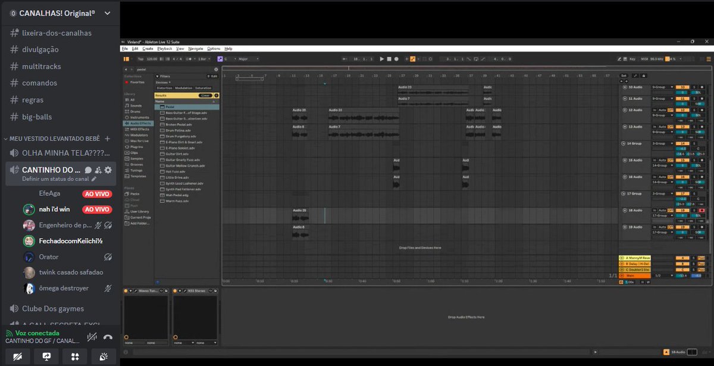The height and width of the screenshot is (366, 714).
Task: Open Ableton Options menu
Action: click(x=214, y=48)
